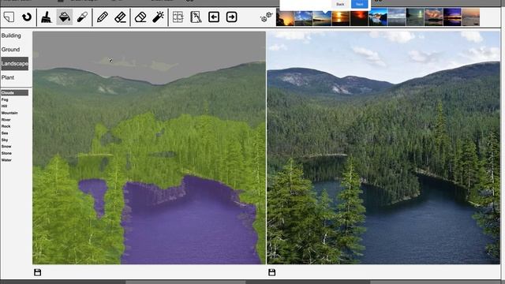Click the dice random style icon
The width and height of the screenshot is (505, 284).
[266, 17]
